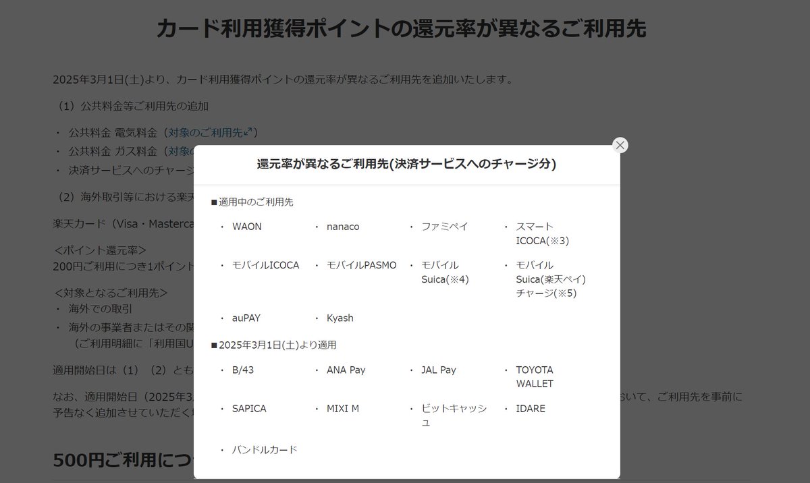Click the nanaco list item
This screenshot has width=810, height=483.
[x=343, y=227]
